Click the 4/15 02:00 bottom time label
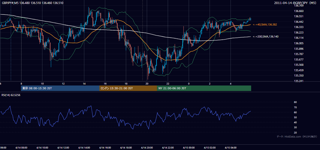The width and height of the screenshot is (320, 150). tap(210, 147)
